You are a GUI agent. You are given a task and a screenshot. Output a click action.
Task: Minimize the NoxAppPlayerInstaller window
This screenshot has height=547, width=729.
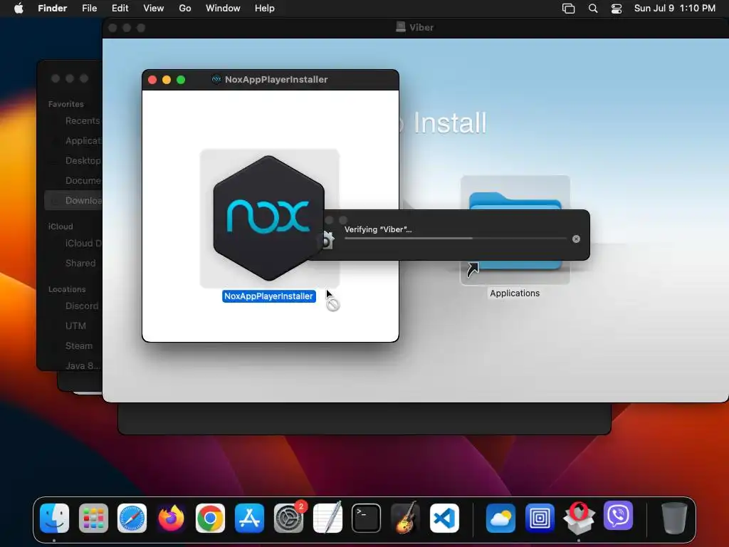point(167,80)
